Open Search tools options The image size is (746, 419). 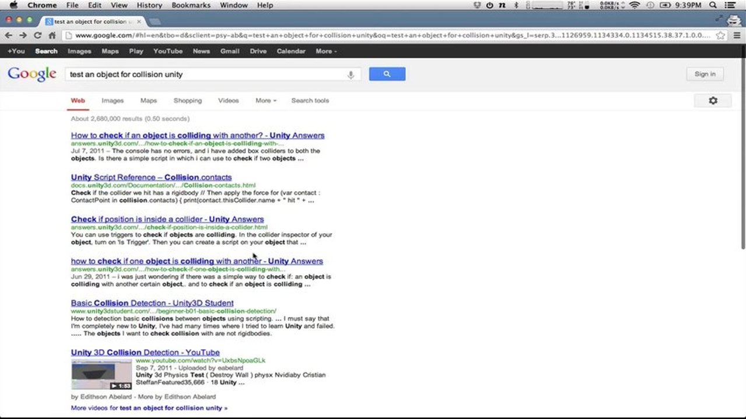[310, 101]
